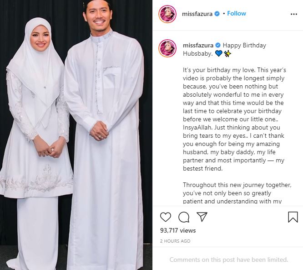Open the missfazura username in the header
This screenshot has height=270, width=303.
pyautogui.click(x=197, y=14)
